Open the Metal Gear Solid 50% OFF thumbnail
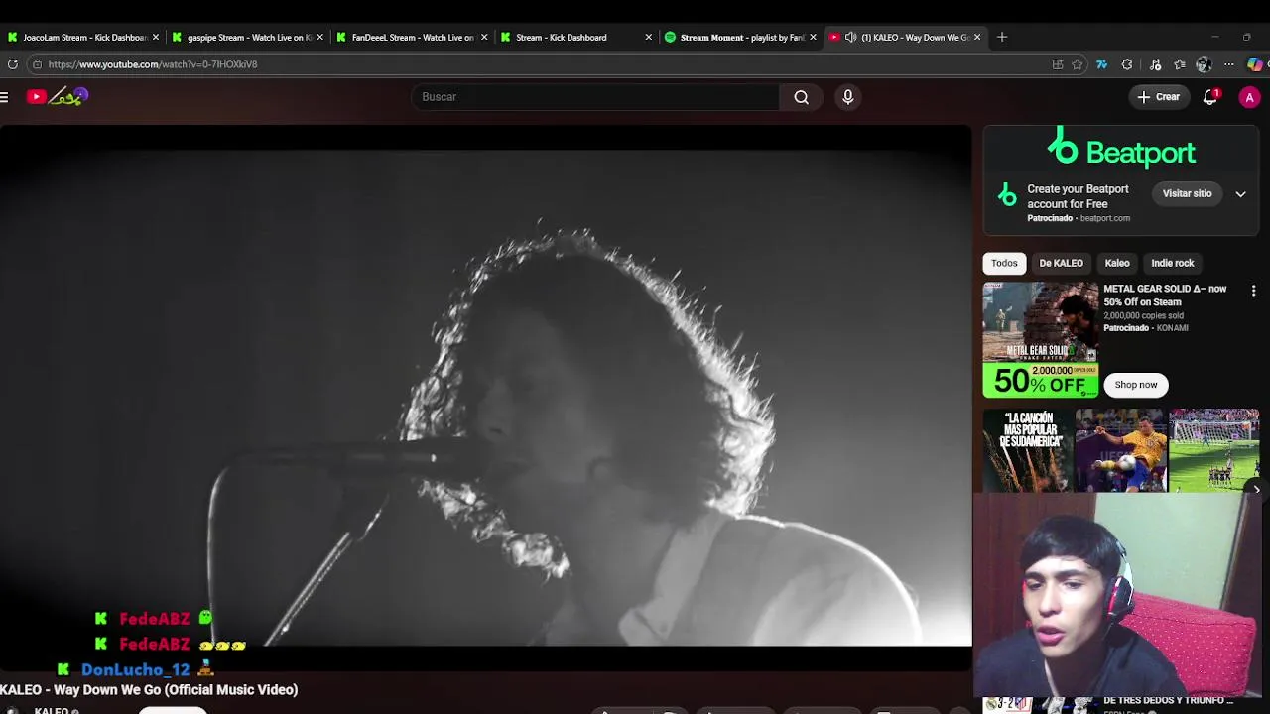 1040,339
